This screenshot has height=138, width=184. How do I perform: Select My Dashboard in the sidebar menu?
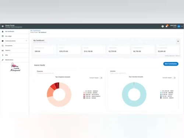tap(10, 31)
